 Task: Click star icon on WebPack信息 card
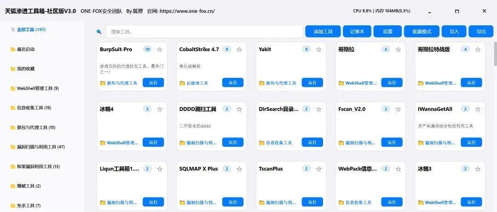point(399,169)
